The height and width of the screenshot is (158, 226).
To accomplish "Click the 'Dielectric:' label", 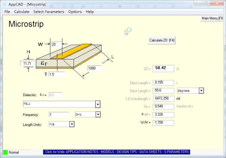I will click(30, 95).
